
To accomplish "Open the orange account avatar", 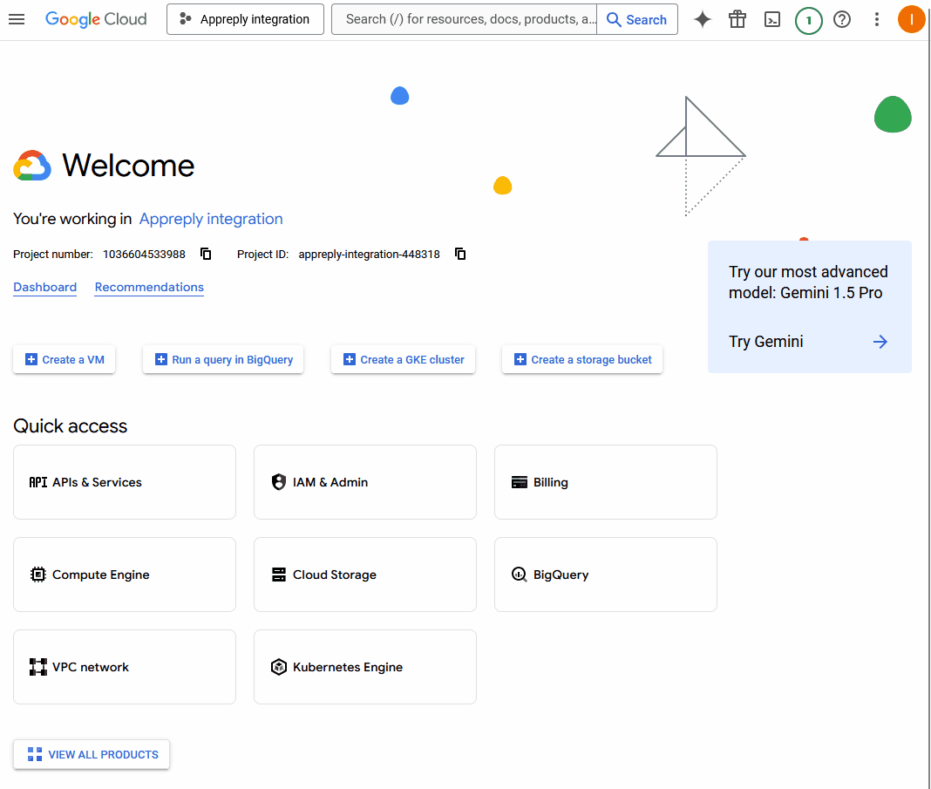I will pyautogui.click(x=912, y=19).
